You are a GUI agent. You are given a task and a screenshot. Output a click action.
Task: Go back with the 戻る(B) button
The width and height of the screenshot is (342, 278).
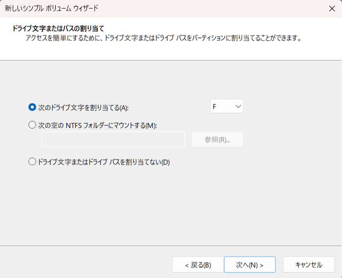pos(198,265)
